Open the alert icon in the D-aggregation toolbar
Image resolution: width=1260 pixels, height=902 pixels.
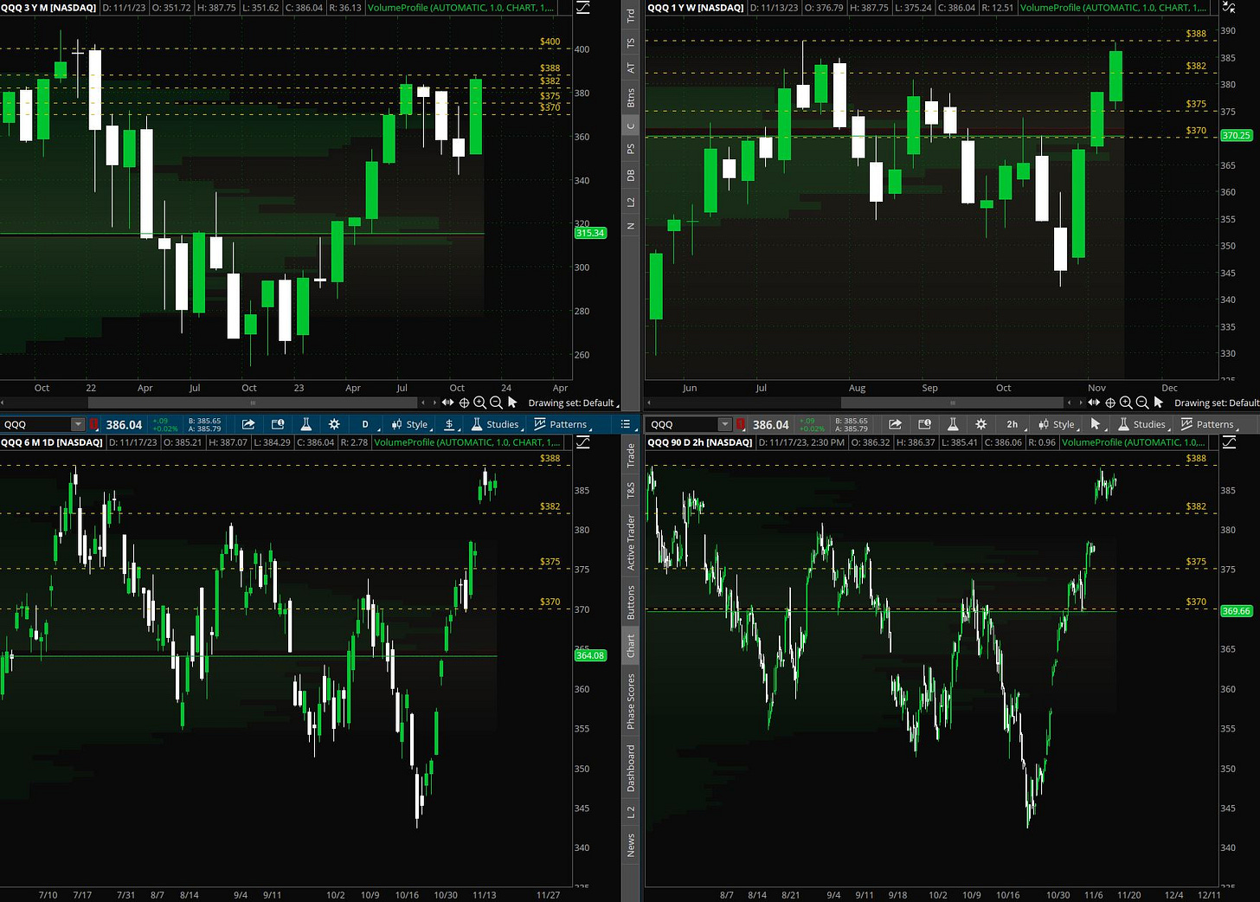pyautogui.click(x=278, y=424)
